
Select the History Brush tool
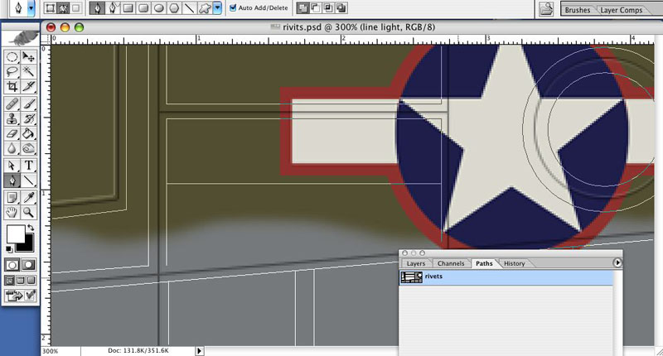point(28,118)
